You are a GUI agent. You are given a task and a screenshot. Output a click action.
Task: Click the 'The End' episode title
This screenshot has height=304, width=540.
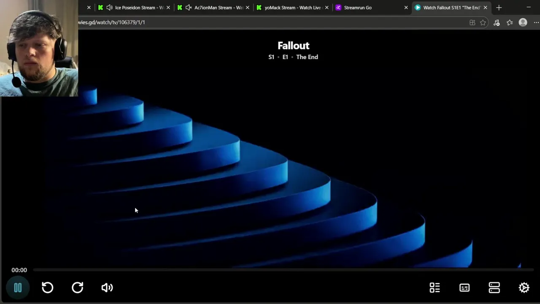pos(307,57)
